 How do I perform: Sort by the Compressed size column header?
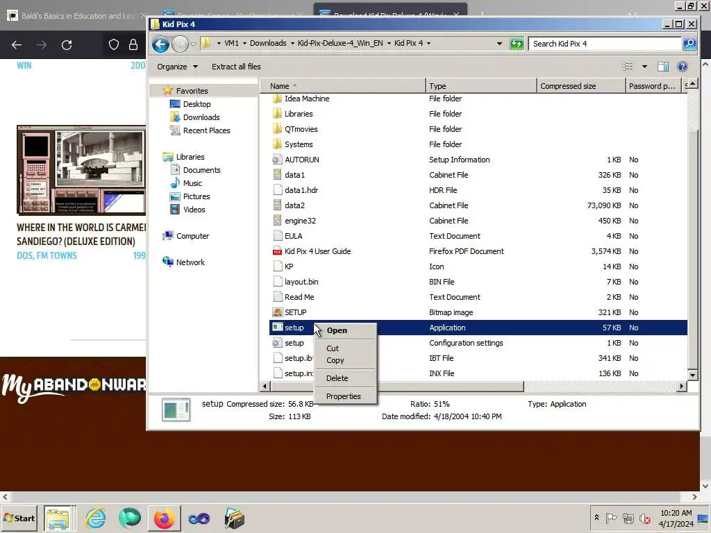pyautogui.click(x=581, y=86)
